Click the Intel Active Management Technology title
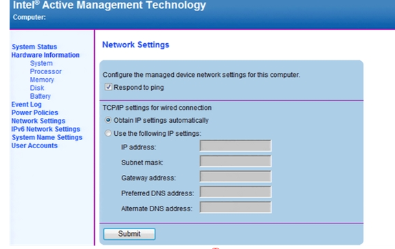 click(109, 5)
